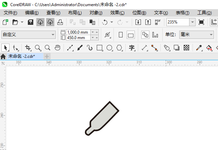Viewport: 218px width, 150px height.
Task: Select the Dimension tool
Action: [144, 48]
